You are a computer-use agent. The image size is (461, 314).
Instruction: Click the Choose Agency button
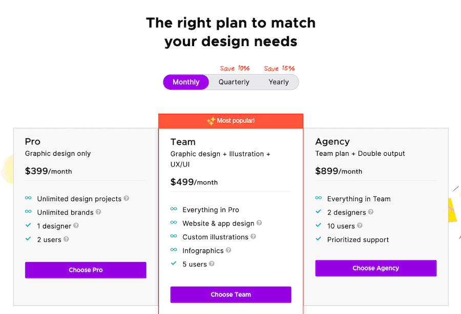pos(376,268)
